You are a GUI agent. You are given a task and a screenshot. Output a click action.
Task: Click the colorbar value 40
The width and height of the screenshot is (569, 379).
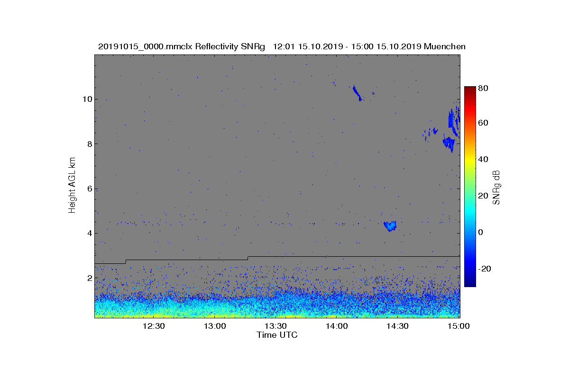click(484, 159)
